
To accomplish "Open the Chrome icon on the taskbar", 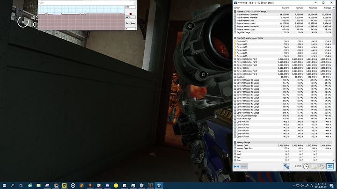I will [x=56, y=186].
